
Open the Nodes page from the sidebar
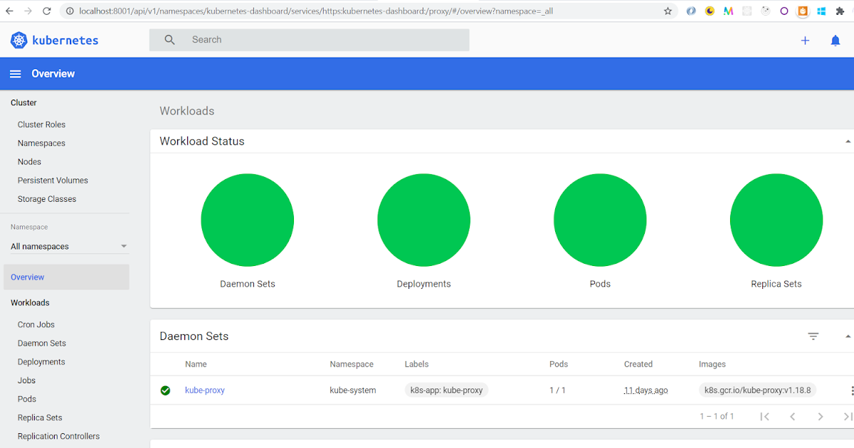[x=29, y=161]
